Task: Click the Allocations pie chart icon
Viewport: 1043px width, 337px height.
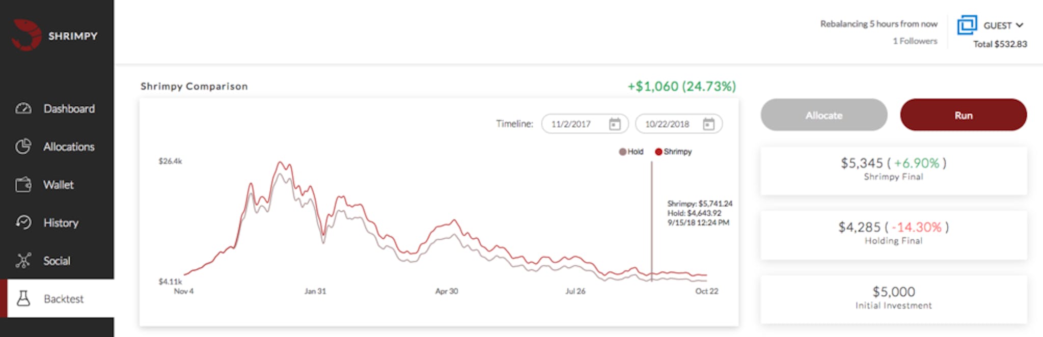Action: click(23, 147)
